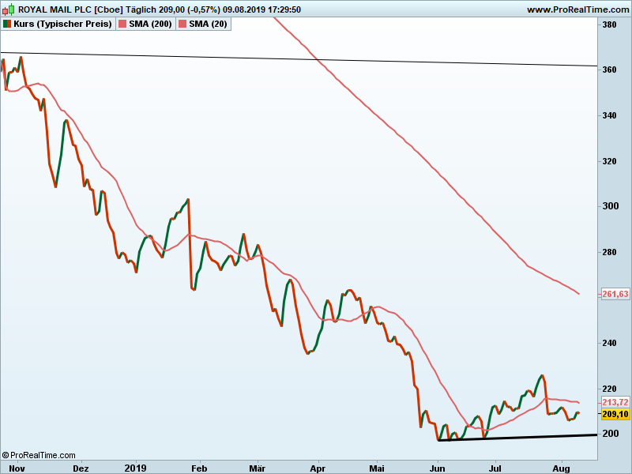Click the red color swatch for SMA (200)
The width and height of the screenshot is (632, 474).
tap(122, 24)
